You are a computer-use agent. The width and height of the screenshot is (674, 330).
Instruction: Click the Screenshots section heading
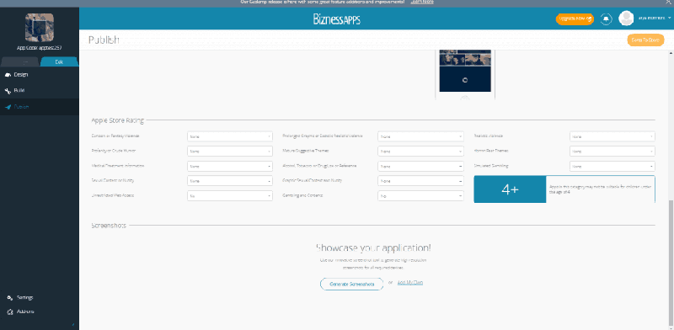(109, 225)
